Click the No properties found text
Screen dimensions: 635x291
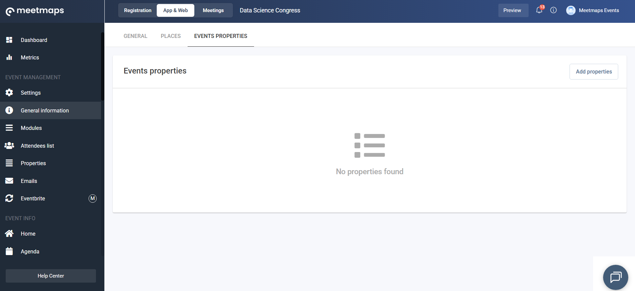click(370, 172)
